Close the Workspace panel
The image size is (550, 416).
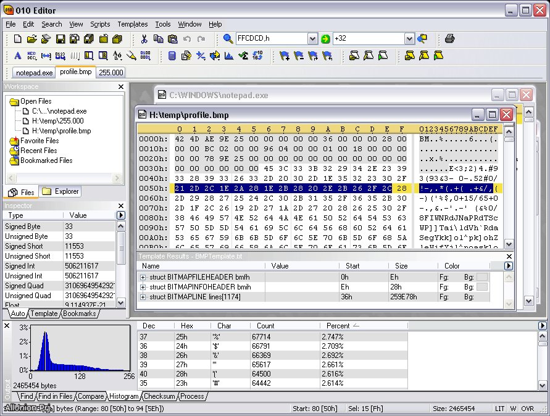pos(121,86)
